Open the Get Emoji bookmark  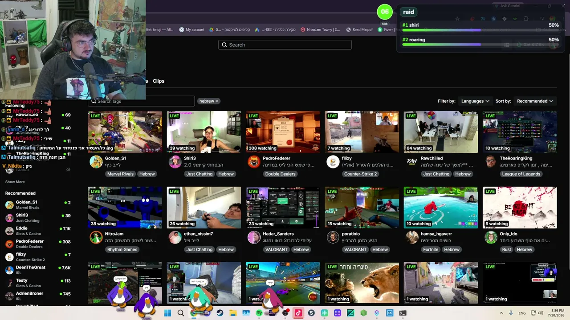point(160,30)
